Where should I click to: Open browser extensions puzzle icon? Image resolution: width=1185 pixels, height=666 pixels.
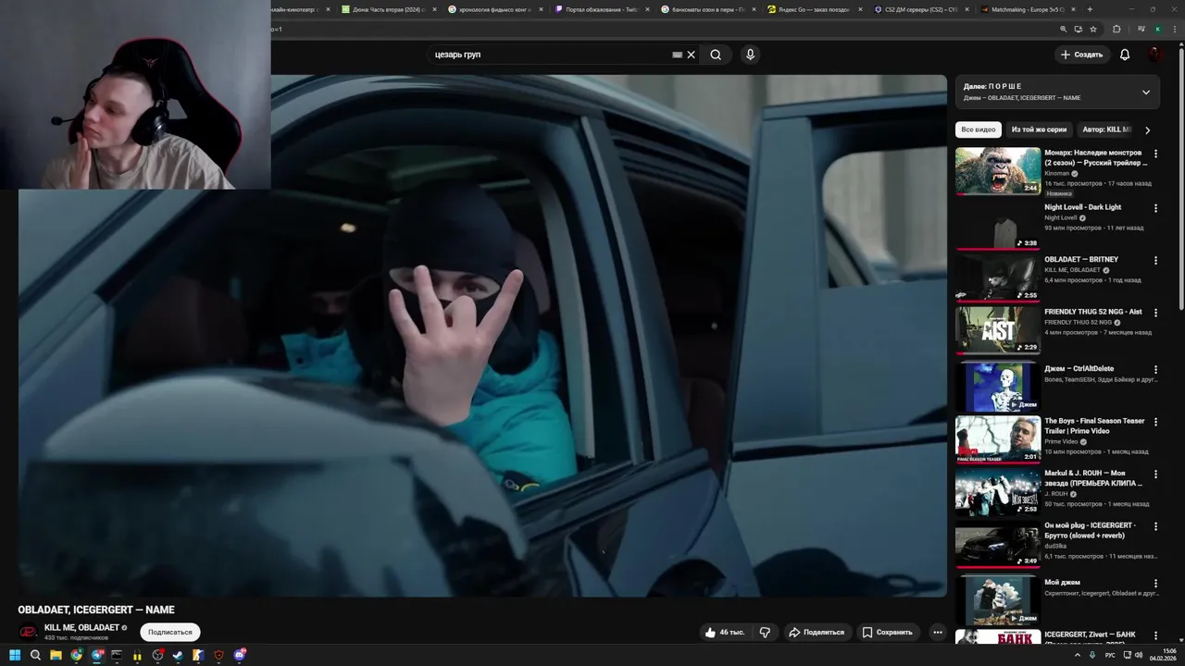(x=1116, y=29)
